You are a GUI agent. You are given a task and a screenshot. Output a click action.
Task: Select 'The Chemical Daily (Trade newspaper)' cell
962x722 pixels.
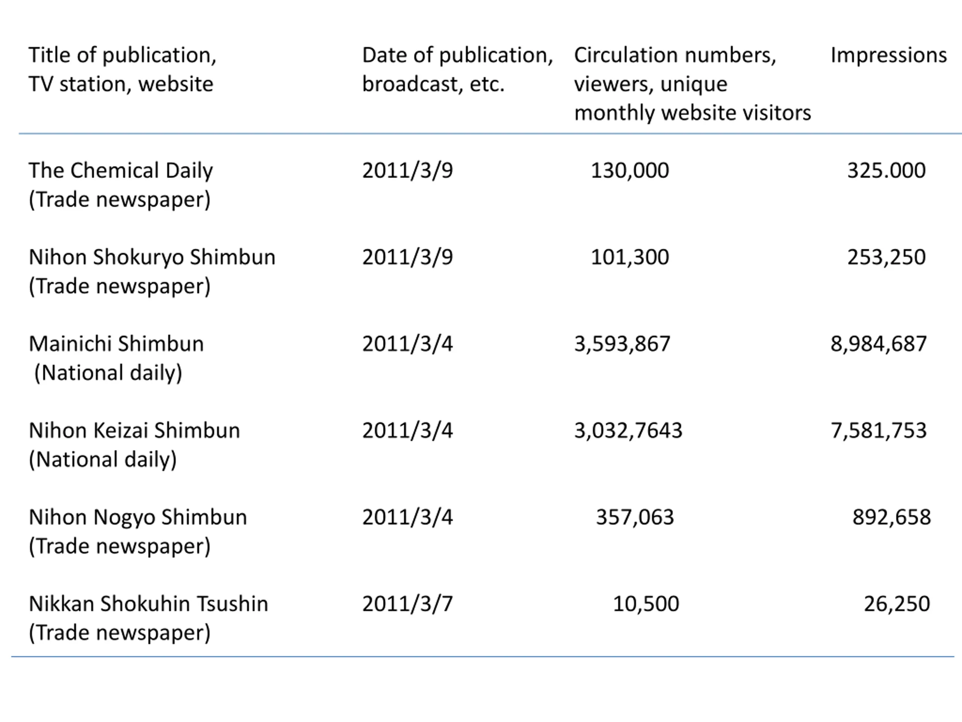[121, 185]
